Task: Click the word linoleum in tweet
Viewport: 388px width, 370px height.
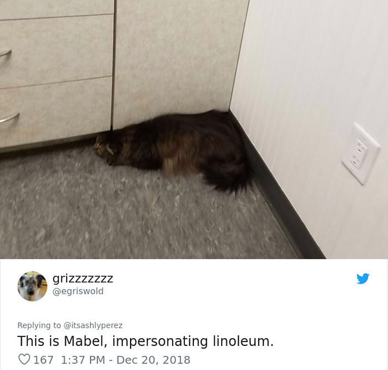Action: coord(243,341)
